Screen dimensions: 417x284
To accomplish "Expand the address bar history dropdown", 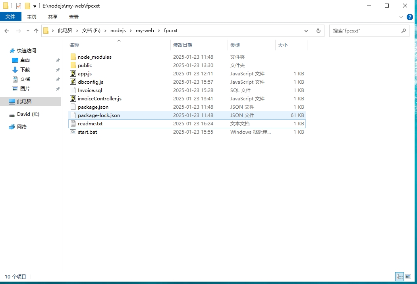I will [x=306, y=31].
